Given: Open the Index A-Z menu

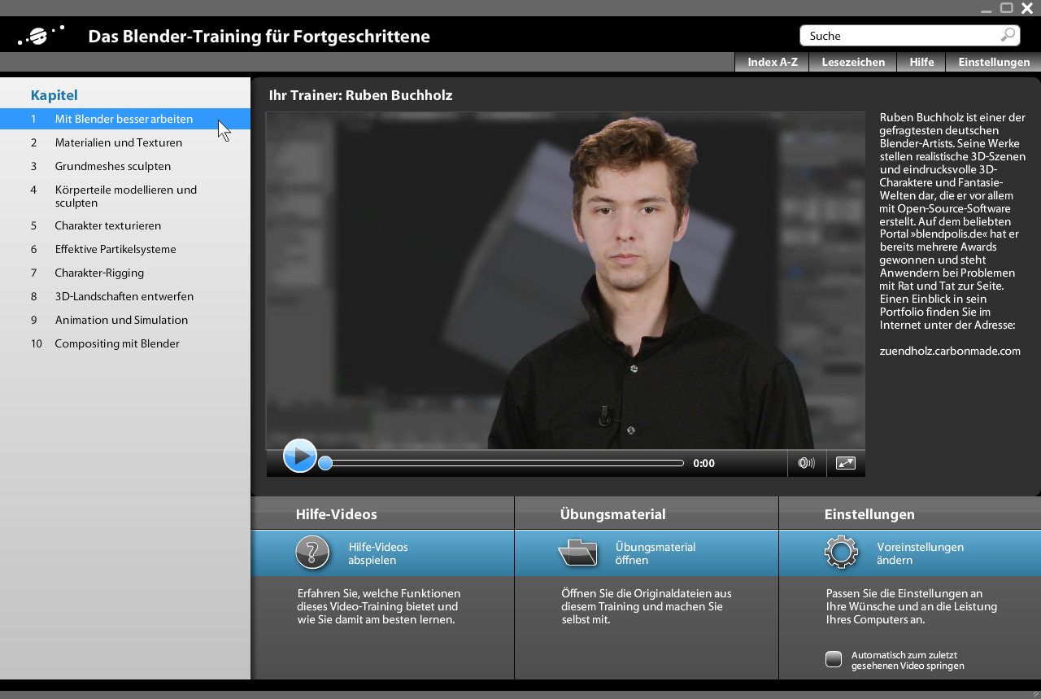Looking at the screenshot, I should click(x=772, y=62).
